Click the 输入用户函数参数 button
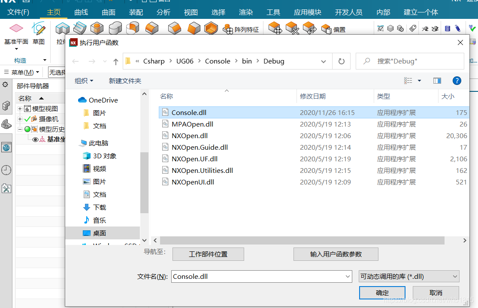 click(336, 254)
